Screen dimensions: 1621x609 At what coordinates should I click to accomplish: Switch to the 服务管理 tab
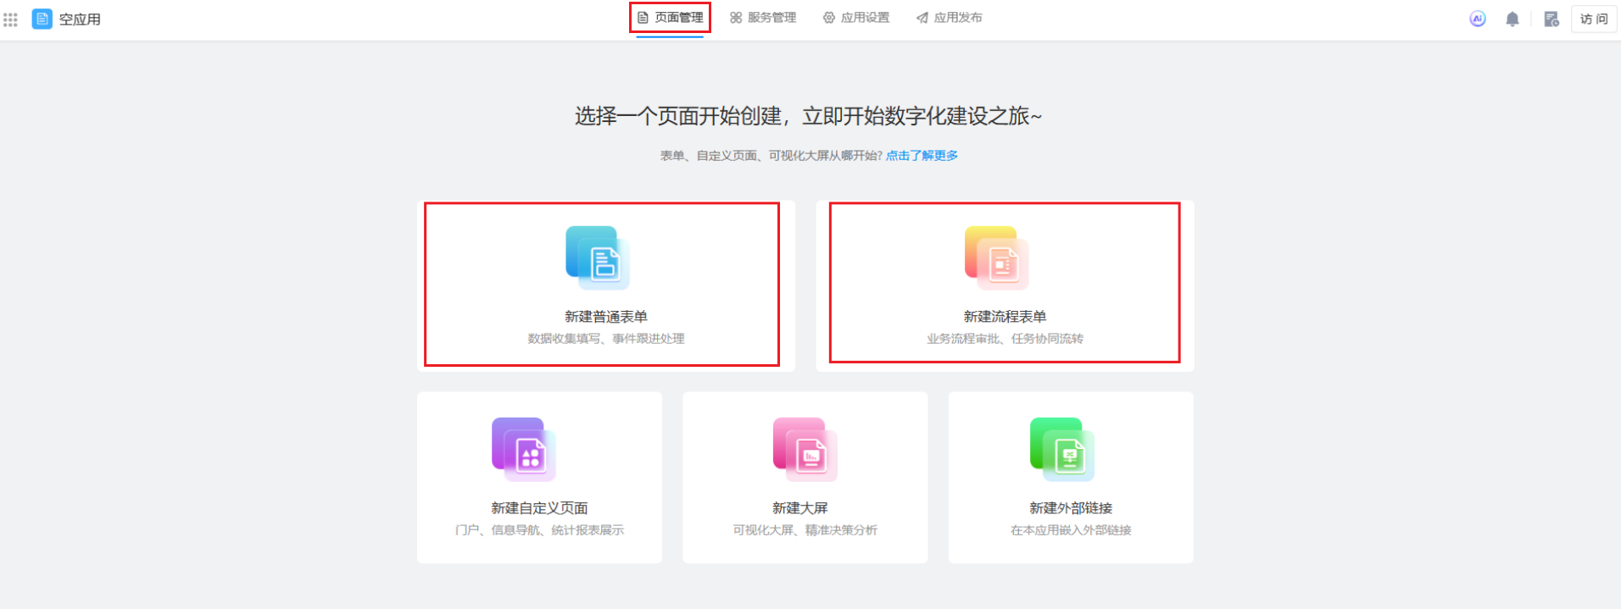coord(763,18)
